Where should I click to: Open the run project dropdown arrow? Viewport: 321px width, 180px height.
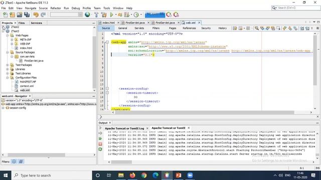tap(116, 14)
